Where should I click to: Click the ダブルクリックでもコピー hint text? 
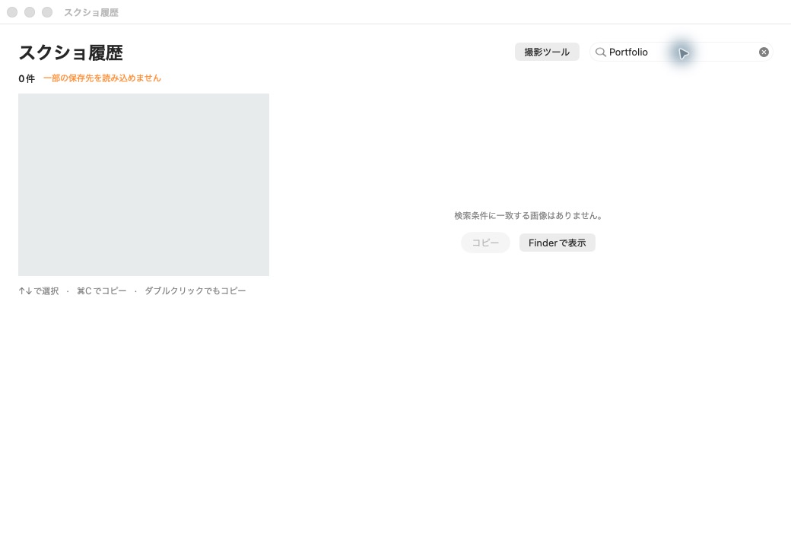(x=195, y=291)
